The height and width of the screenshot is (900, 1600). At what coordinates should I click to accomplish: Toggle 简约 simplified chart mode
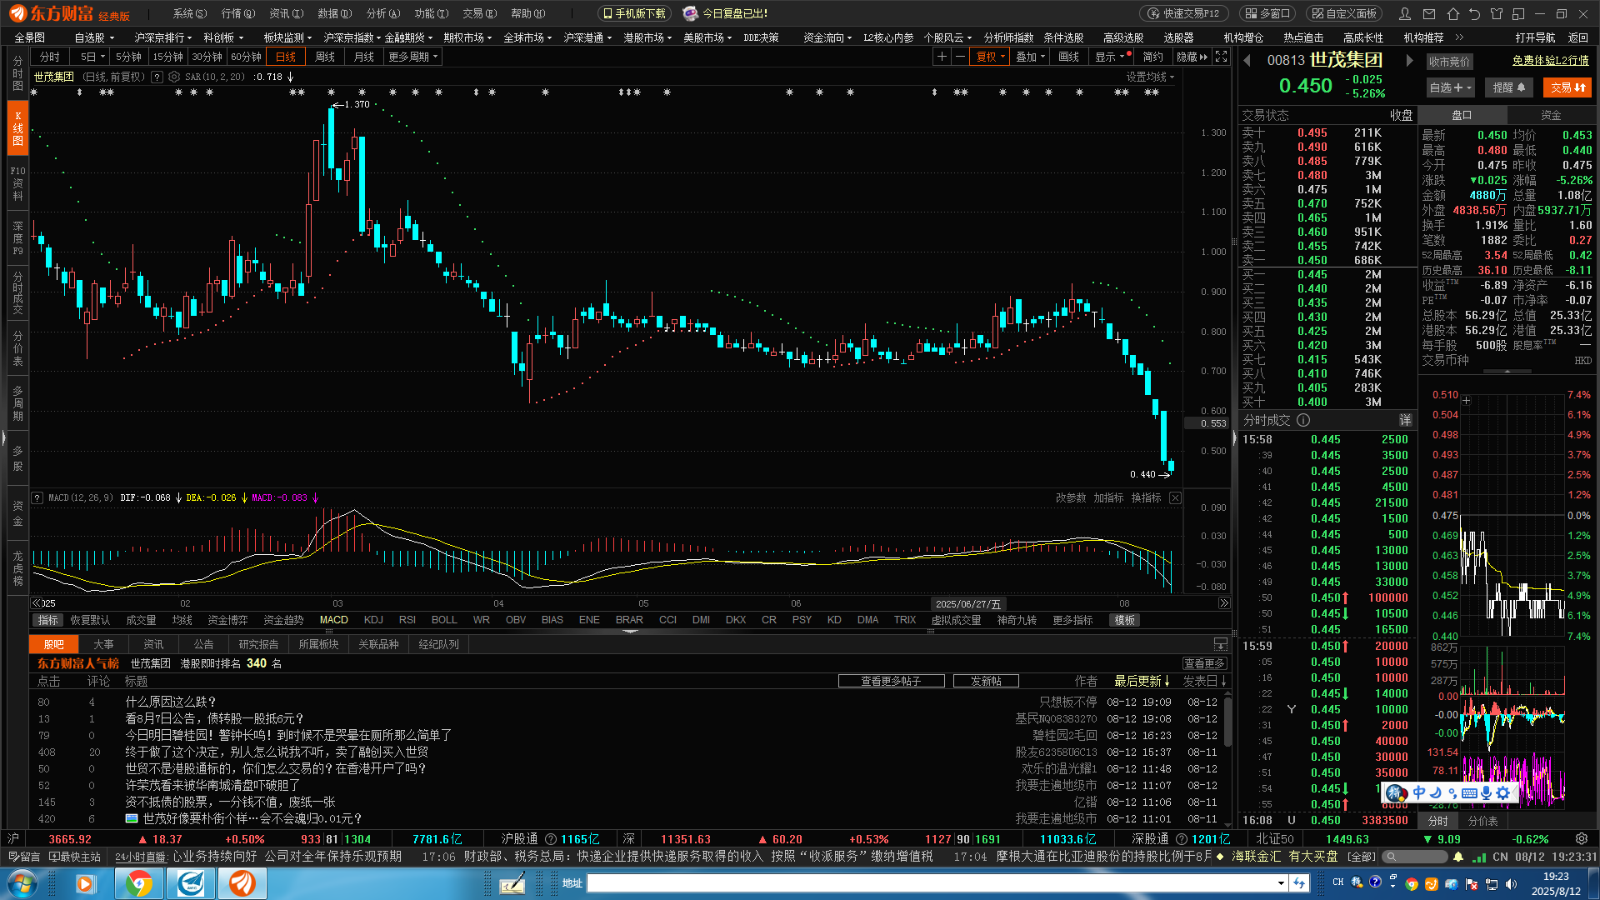(x=1153, y=57)
